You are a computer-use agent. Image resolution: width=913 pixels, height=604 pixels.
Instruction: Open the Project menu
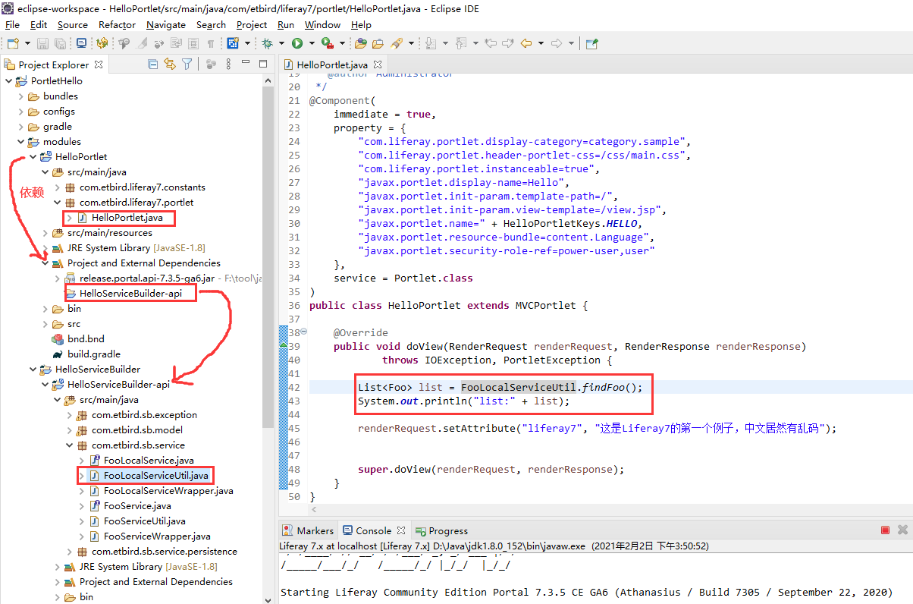click(252, 24)
